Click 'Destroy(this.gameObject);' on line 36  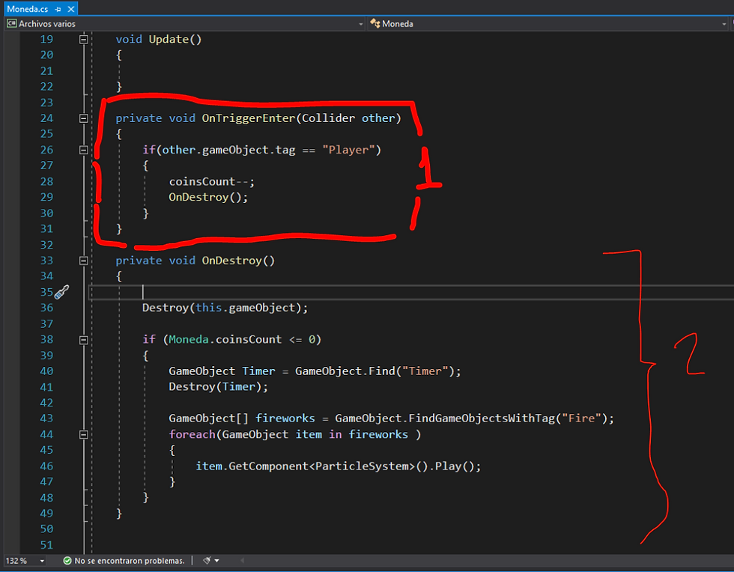coord(225,308)
